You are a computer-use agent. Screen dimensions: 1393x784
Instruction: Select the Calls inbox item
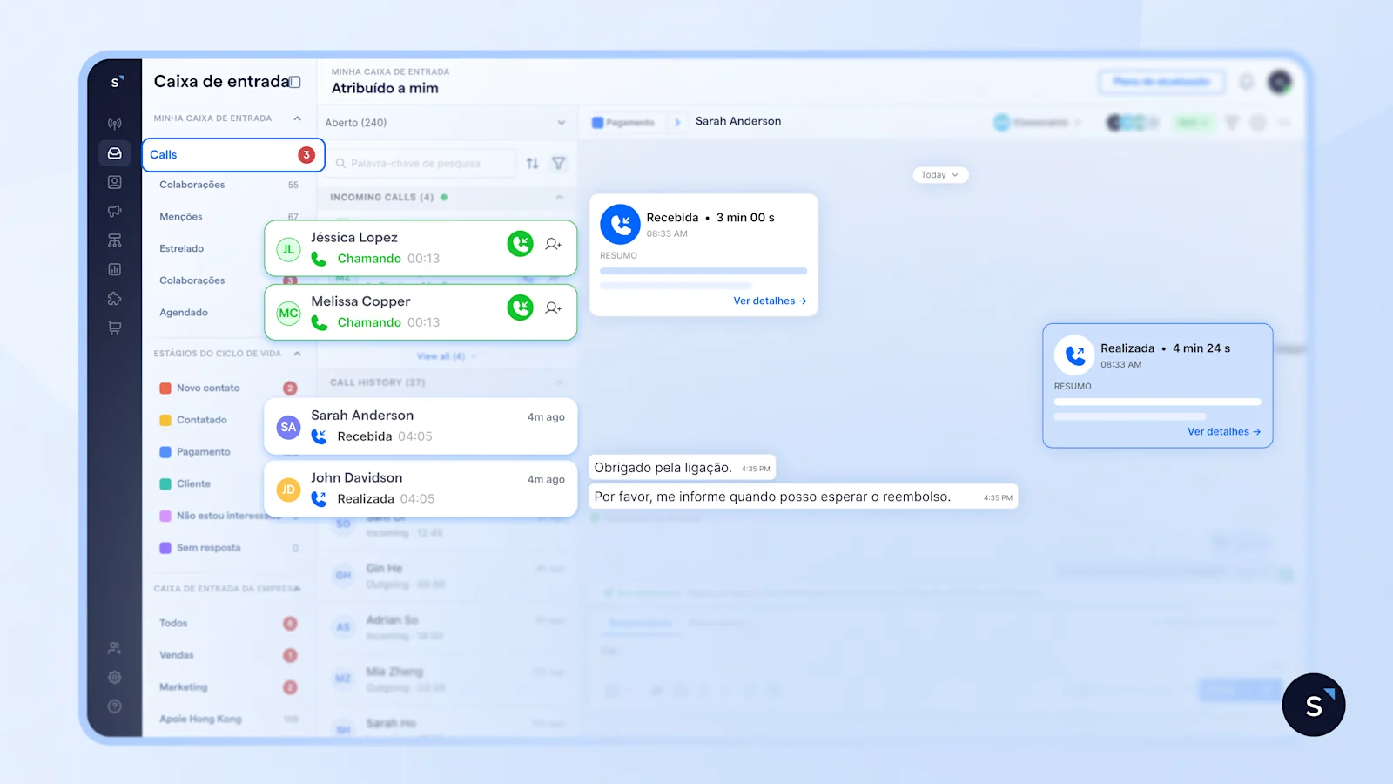click(x=233, y=155)
